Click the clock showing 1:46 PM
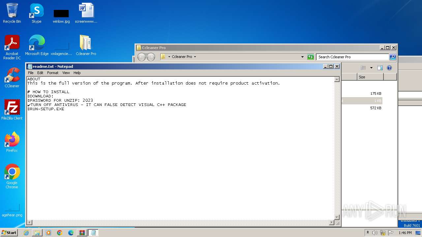The width and height of the screenshot is (422, 237). [405, 233]
